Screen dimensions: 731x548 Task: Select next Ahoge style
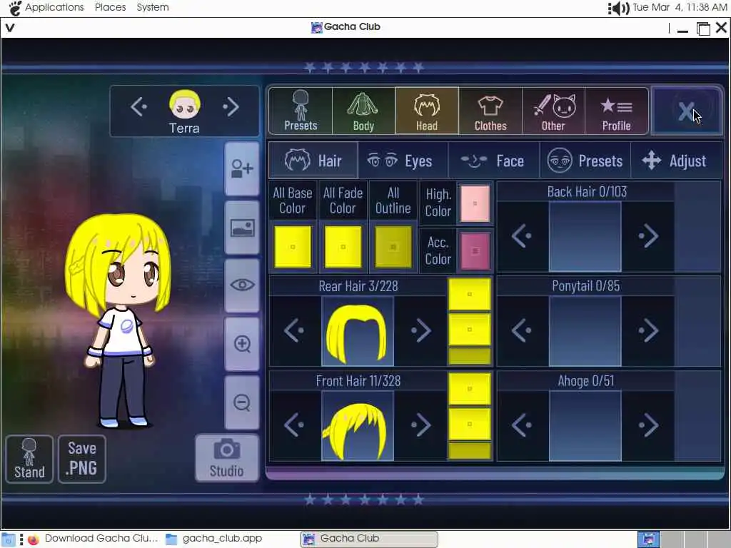(648, 425)
